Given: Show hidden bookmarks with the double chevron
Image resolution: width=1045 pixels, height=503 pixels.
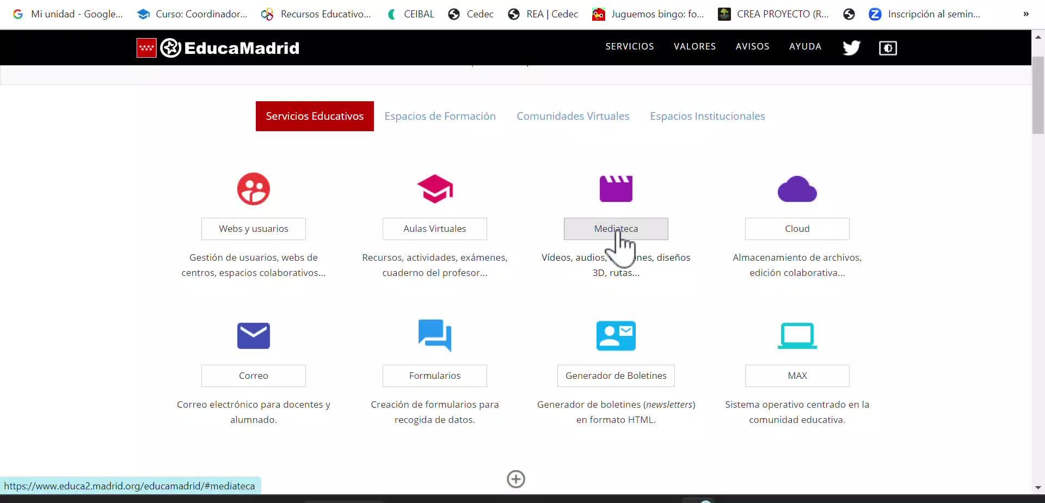Looking at the screenshot, I should pos(1026,14).
